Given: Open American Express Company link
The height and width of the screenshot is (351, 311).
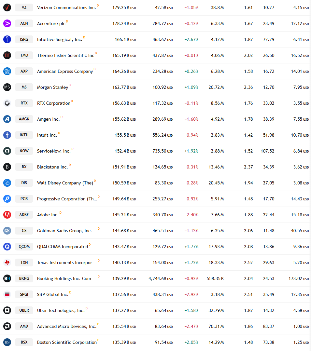Looking at the screenshot, I should (x=65, y=72).
